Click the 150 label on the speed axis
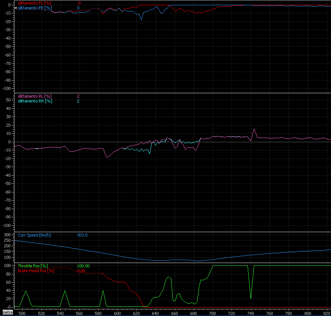 point(7,251)
